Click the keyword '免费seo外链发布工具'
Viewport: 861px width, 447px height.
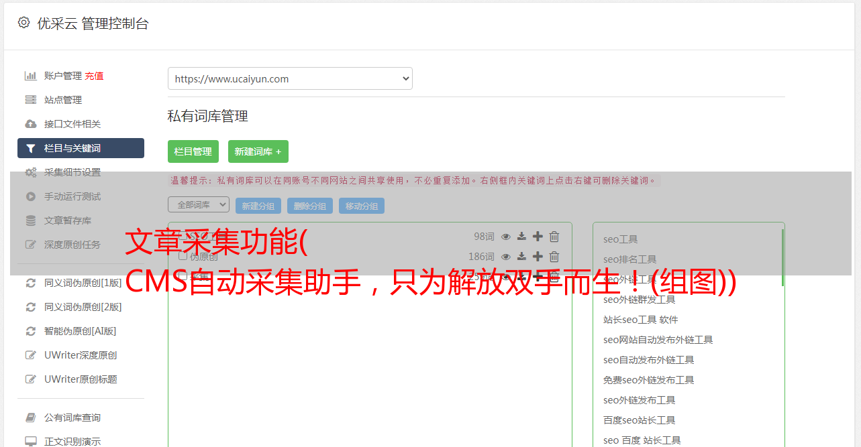[648, 380]
